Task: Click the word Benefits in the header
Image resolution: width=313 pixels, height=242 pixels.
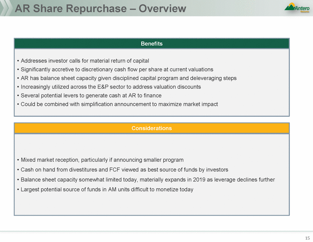Action: pyautogui.click(x=152, y=44)
